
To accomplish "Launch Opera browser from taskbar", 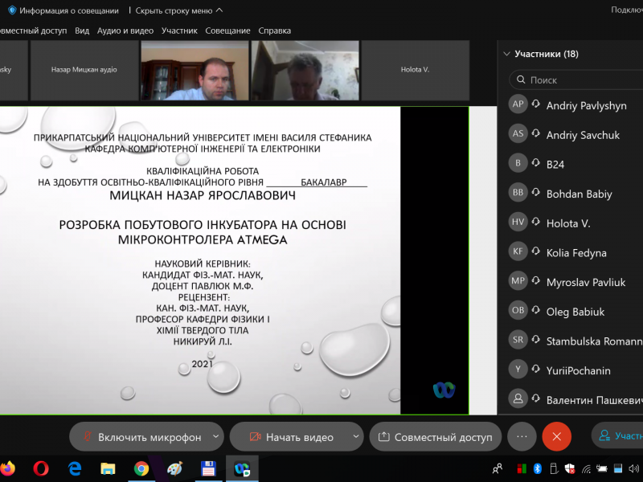I will pos(41,468).
